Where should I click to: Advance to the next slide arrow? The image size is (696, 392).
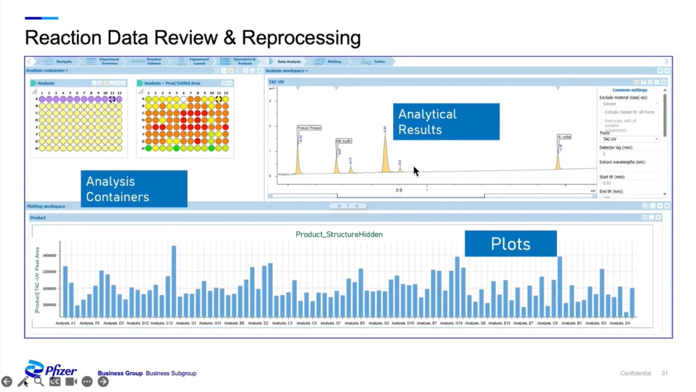coord(103,381)
